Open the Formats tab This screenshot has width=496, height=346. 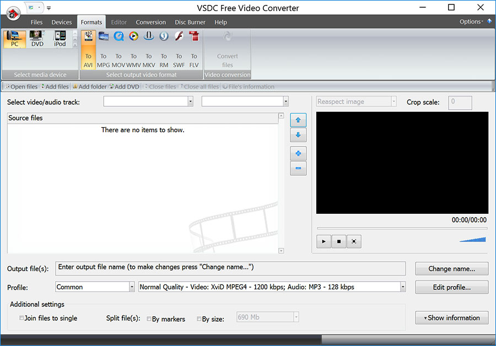click(x=91, y=22)
